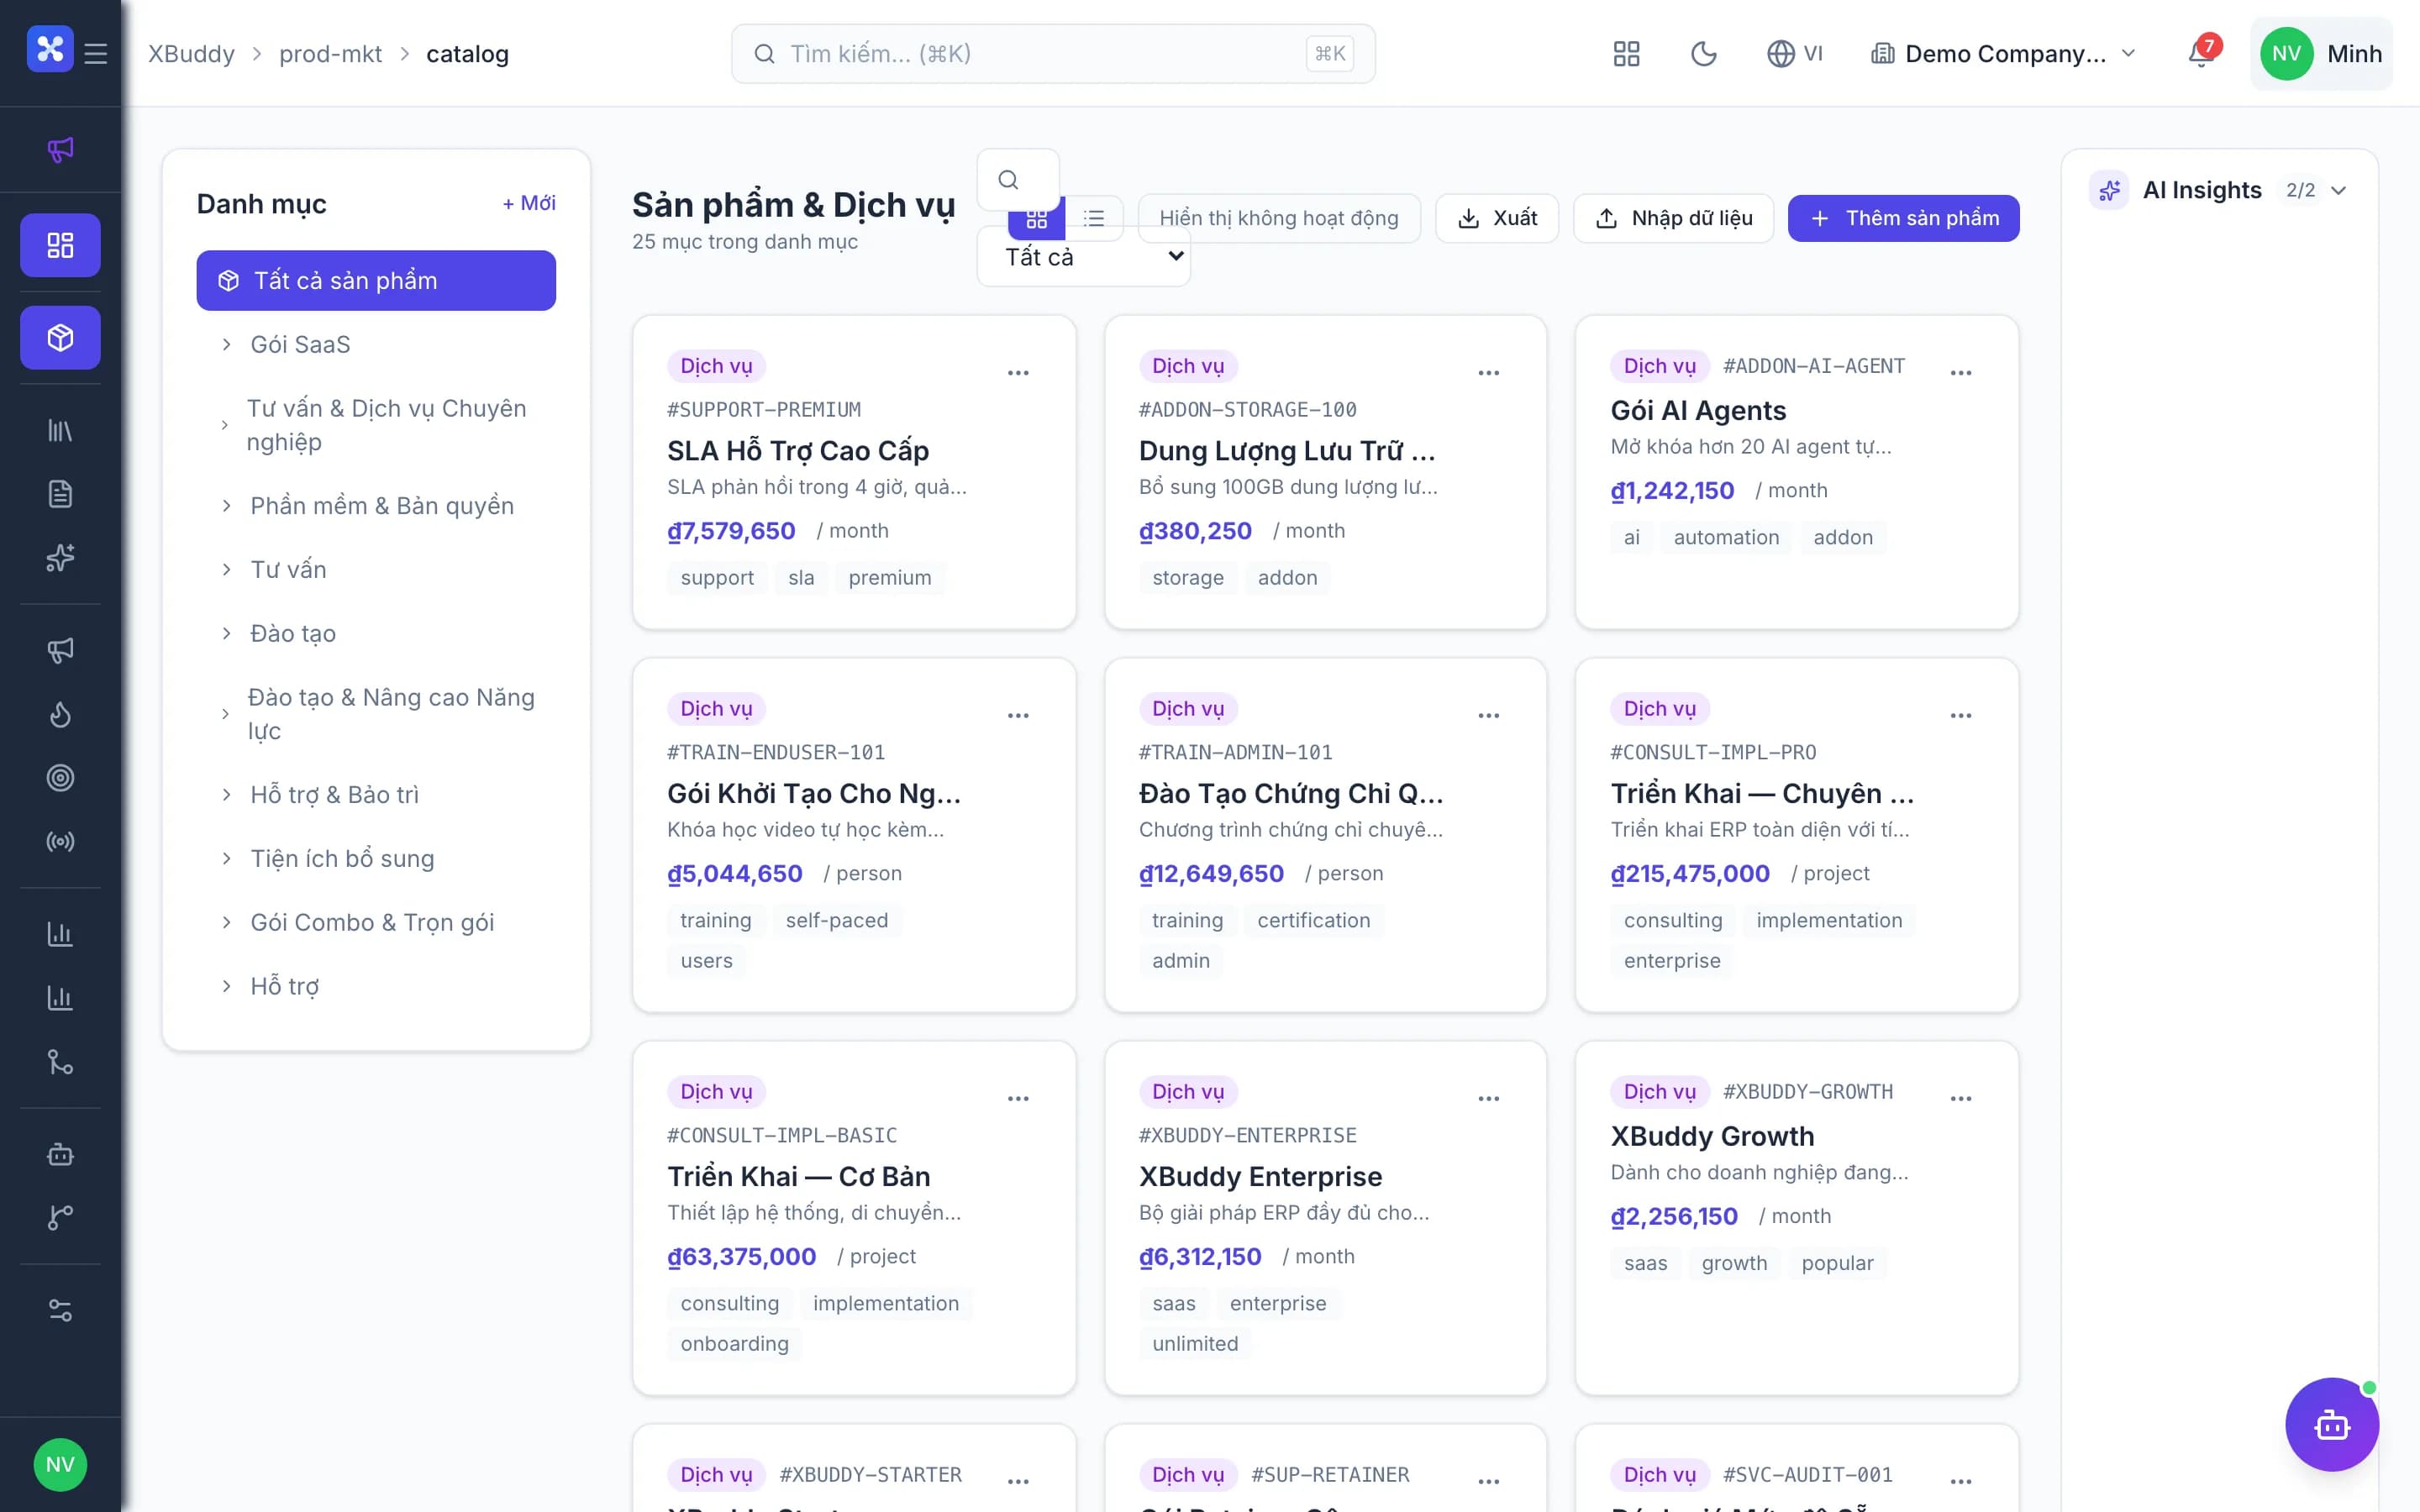Open the library books icon in sidebar
2420x1512 pixels.
click(x=60, y=430)
